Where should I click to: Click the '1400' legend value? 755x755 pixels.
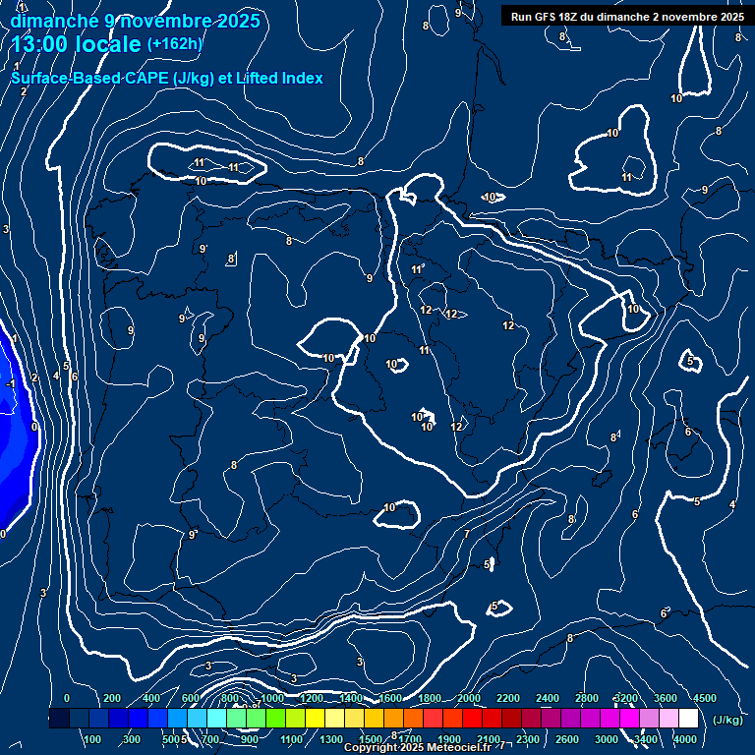tap(351, 698)
